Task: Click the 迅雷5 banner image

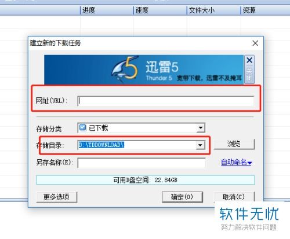Action: (x=144, y=69)
